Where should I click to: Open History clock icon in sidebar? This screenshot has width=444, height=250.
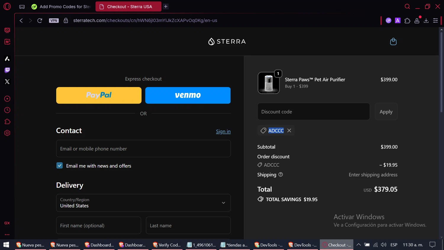tap(7, 110)
